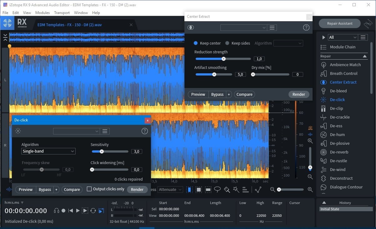The width and height of the screenshot is (376, 229).
Task: Open the De-reverb module
Action: (x=339, y=152)
